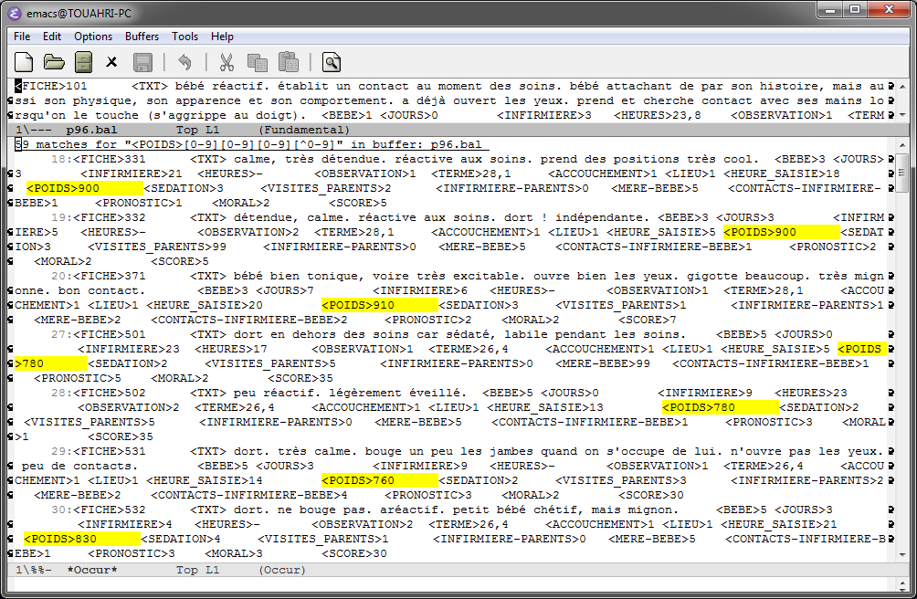The width and height of the screenshot is (917, 599).
Task: Click the highlighted <POIDS>830 match
Action: pos(81,539)
